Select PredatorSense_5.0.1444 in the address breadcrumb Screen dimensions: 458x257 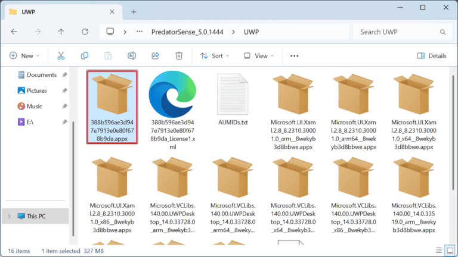click(187, 32)
